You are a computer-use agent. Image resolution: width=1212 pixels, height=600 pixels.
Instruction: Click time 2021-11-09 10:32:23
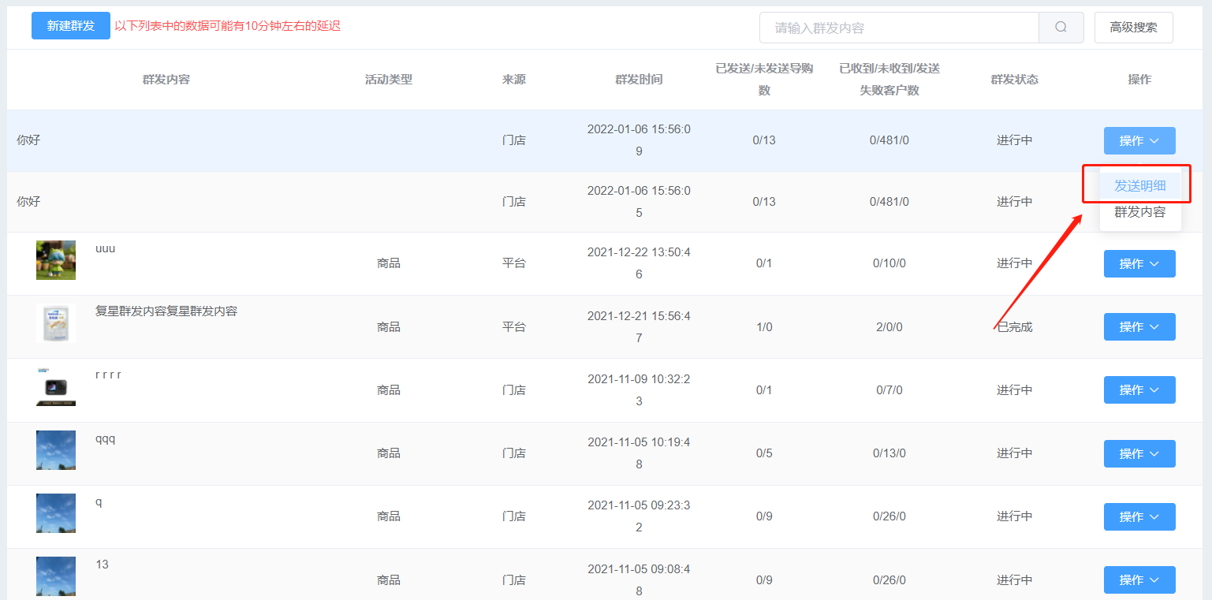click(639, 389)
